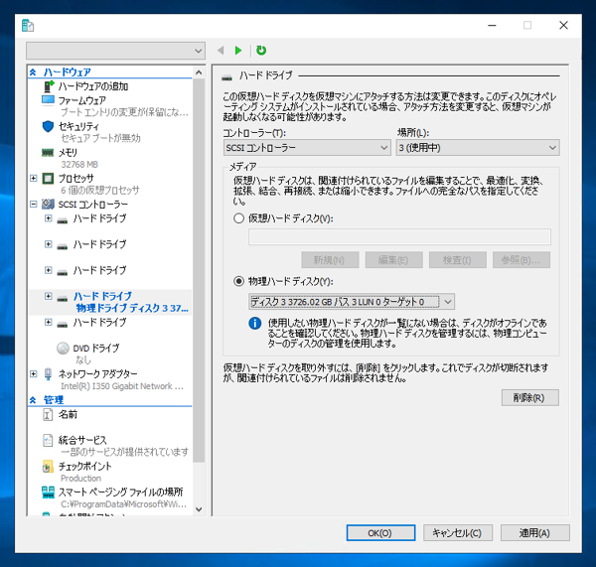The image size is (596, 567).
Task: Click the 適用(A) apply button
Action: click(x=534, y=533)
